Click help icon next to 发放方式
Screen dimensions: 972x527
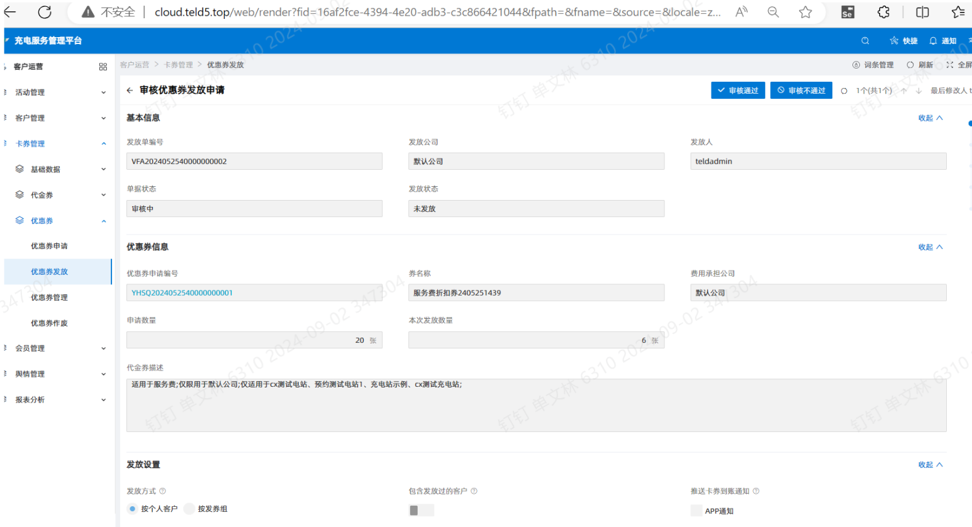(x=162, y=491)
